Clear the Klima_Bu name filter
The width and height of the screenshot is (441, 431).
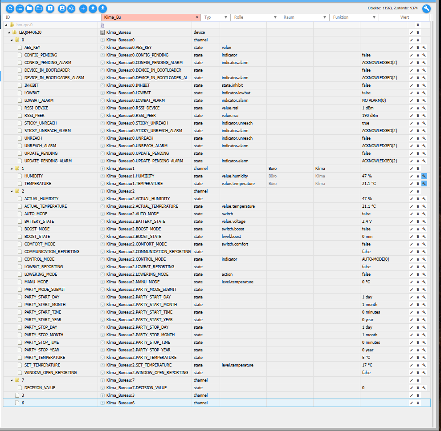point(197,17)
